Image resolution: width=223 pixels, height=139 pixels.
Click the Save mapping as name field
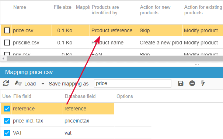(x=133, y=83)
